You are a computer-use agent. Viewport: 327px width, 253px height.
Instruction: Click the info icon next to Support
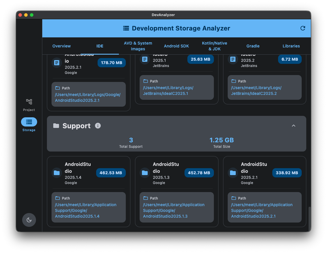coord(98,126)
